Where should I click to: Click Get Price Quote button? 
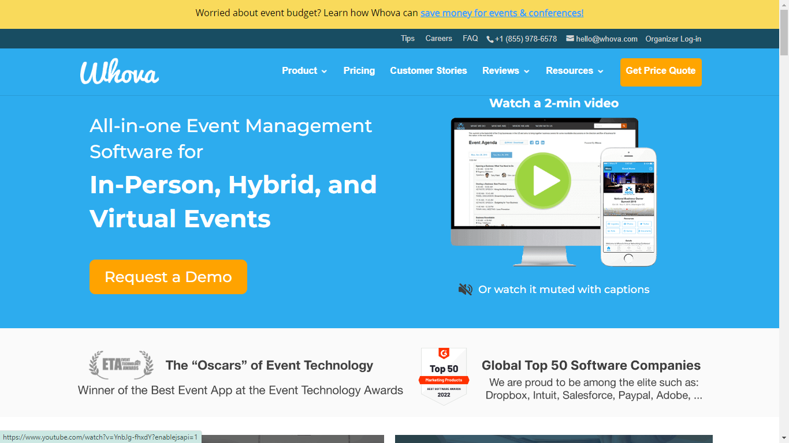click(661, 72)
